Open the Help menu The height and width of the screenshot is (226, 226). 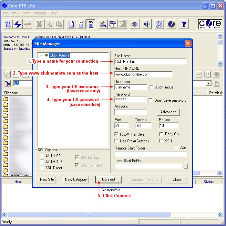tap(54, 13)
